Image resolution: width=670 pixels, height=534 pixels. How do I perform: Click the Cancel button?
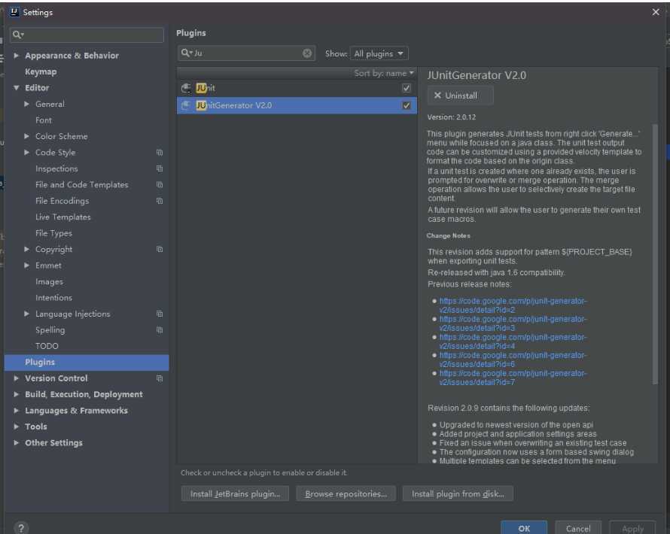pyautogui.click(x=578, y=529)
